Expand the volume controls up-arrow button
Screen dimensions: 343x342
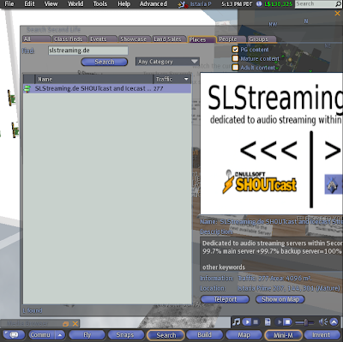(x=334, y=322)
